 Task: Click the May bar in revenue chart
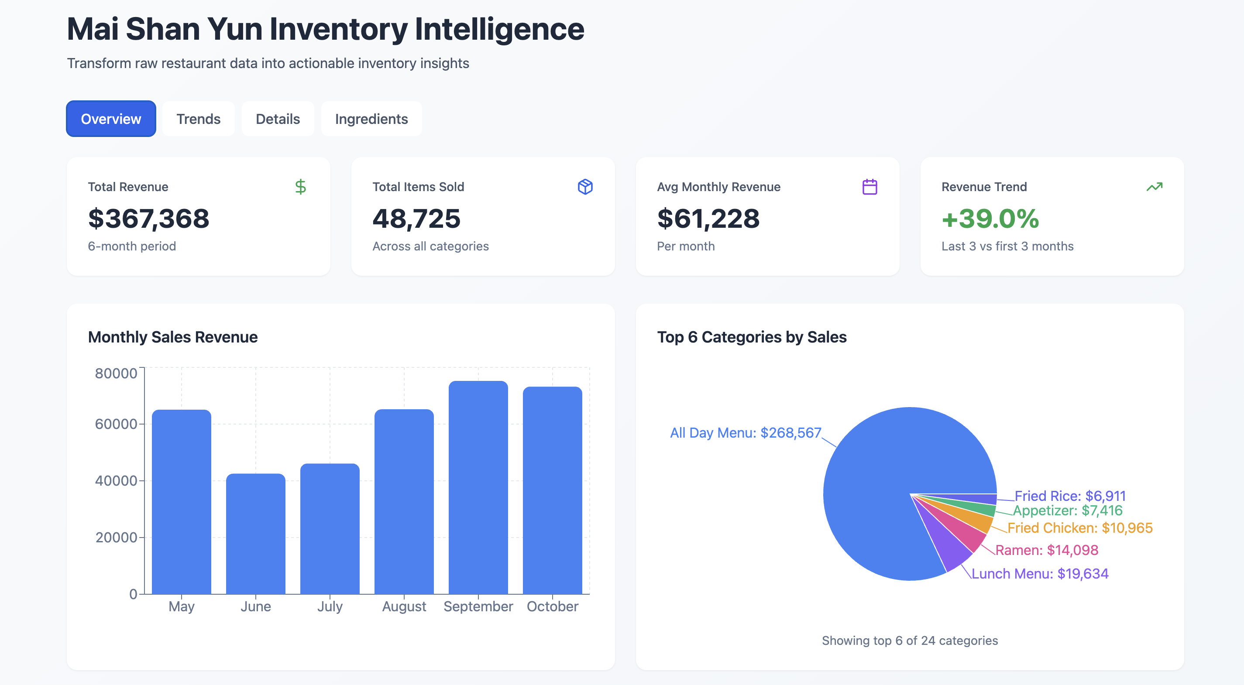coord(181,502)
